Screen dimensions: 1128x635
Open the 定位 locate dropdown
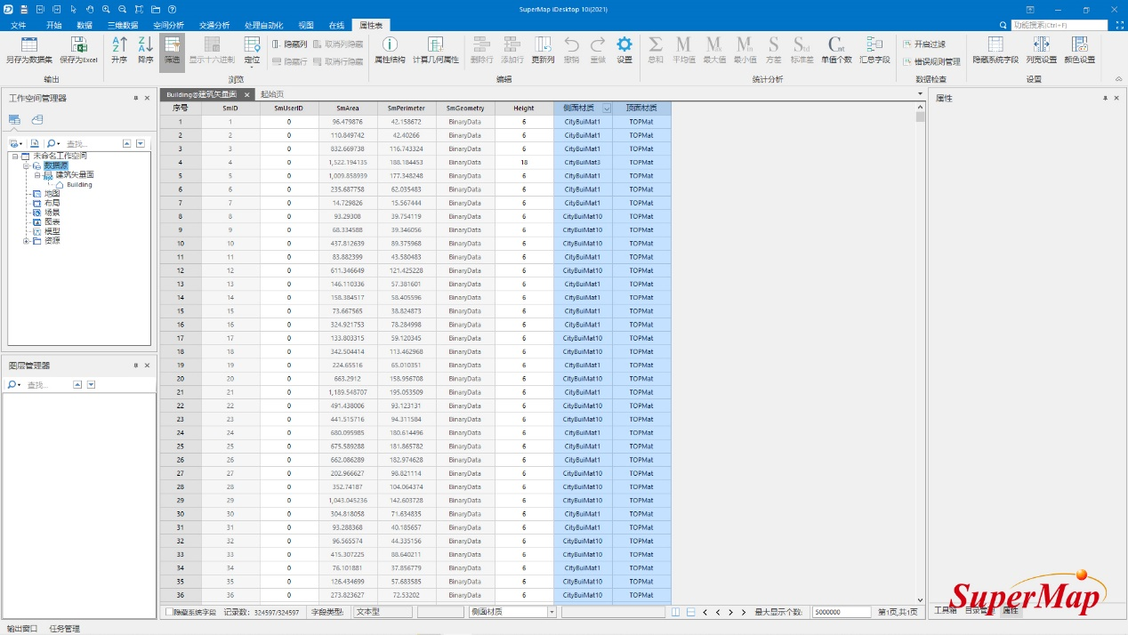click(252, 60)
